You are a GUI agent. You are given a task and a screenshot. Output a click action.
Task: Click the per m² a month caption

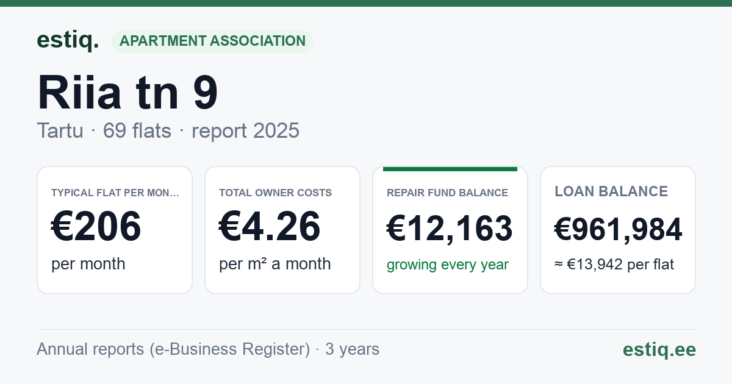point(275,264)
